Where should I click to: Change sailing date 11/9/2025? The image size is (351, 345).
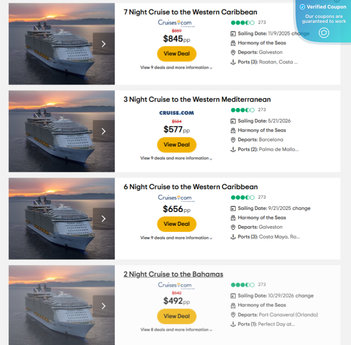(301, 33)
